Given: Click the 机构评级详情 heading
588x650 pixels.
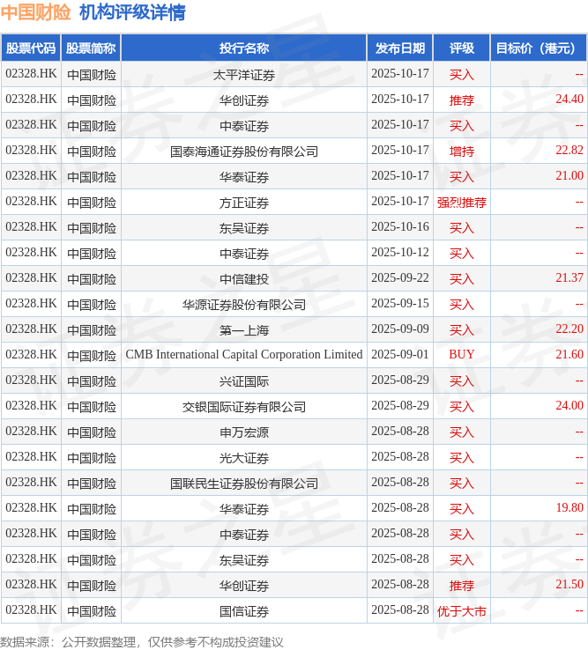Looking at the screenshot, I should coord(132,12).
